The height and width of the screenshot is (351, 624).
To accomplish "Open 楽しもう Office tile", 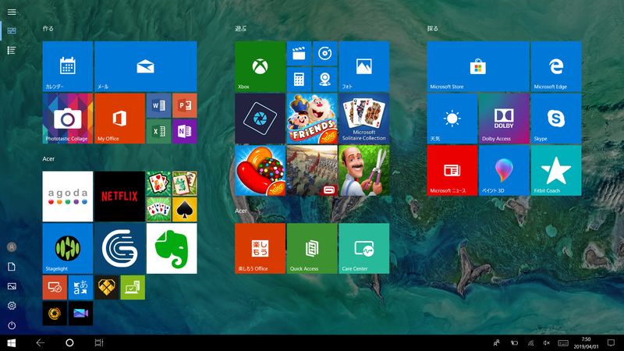I will 261,248.
